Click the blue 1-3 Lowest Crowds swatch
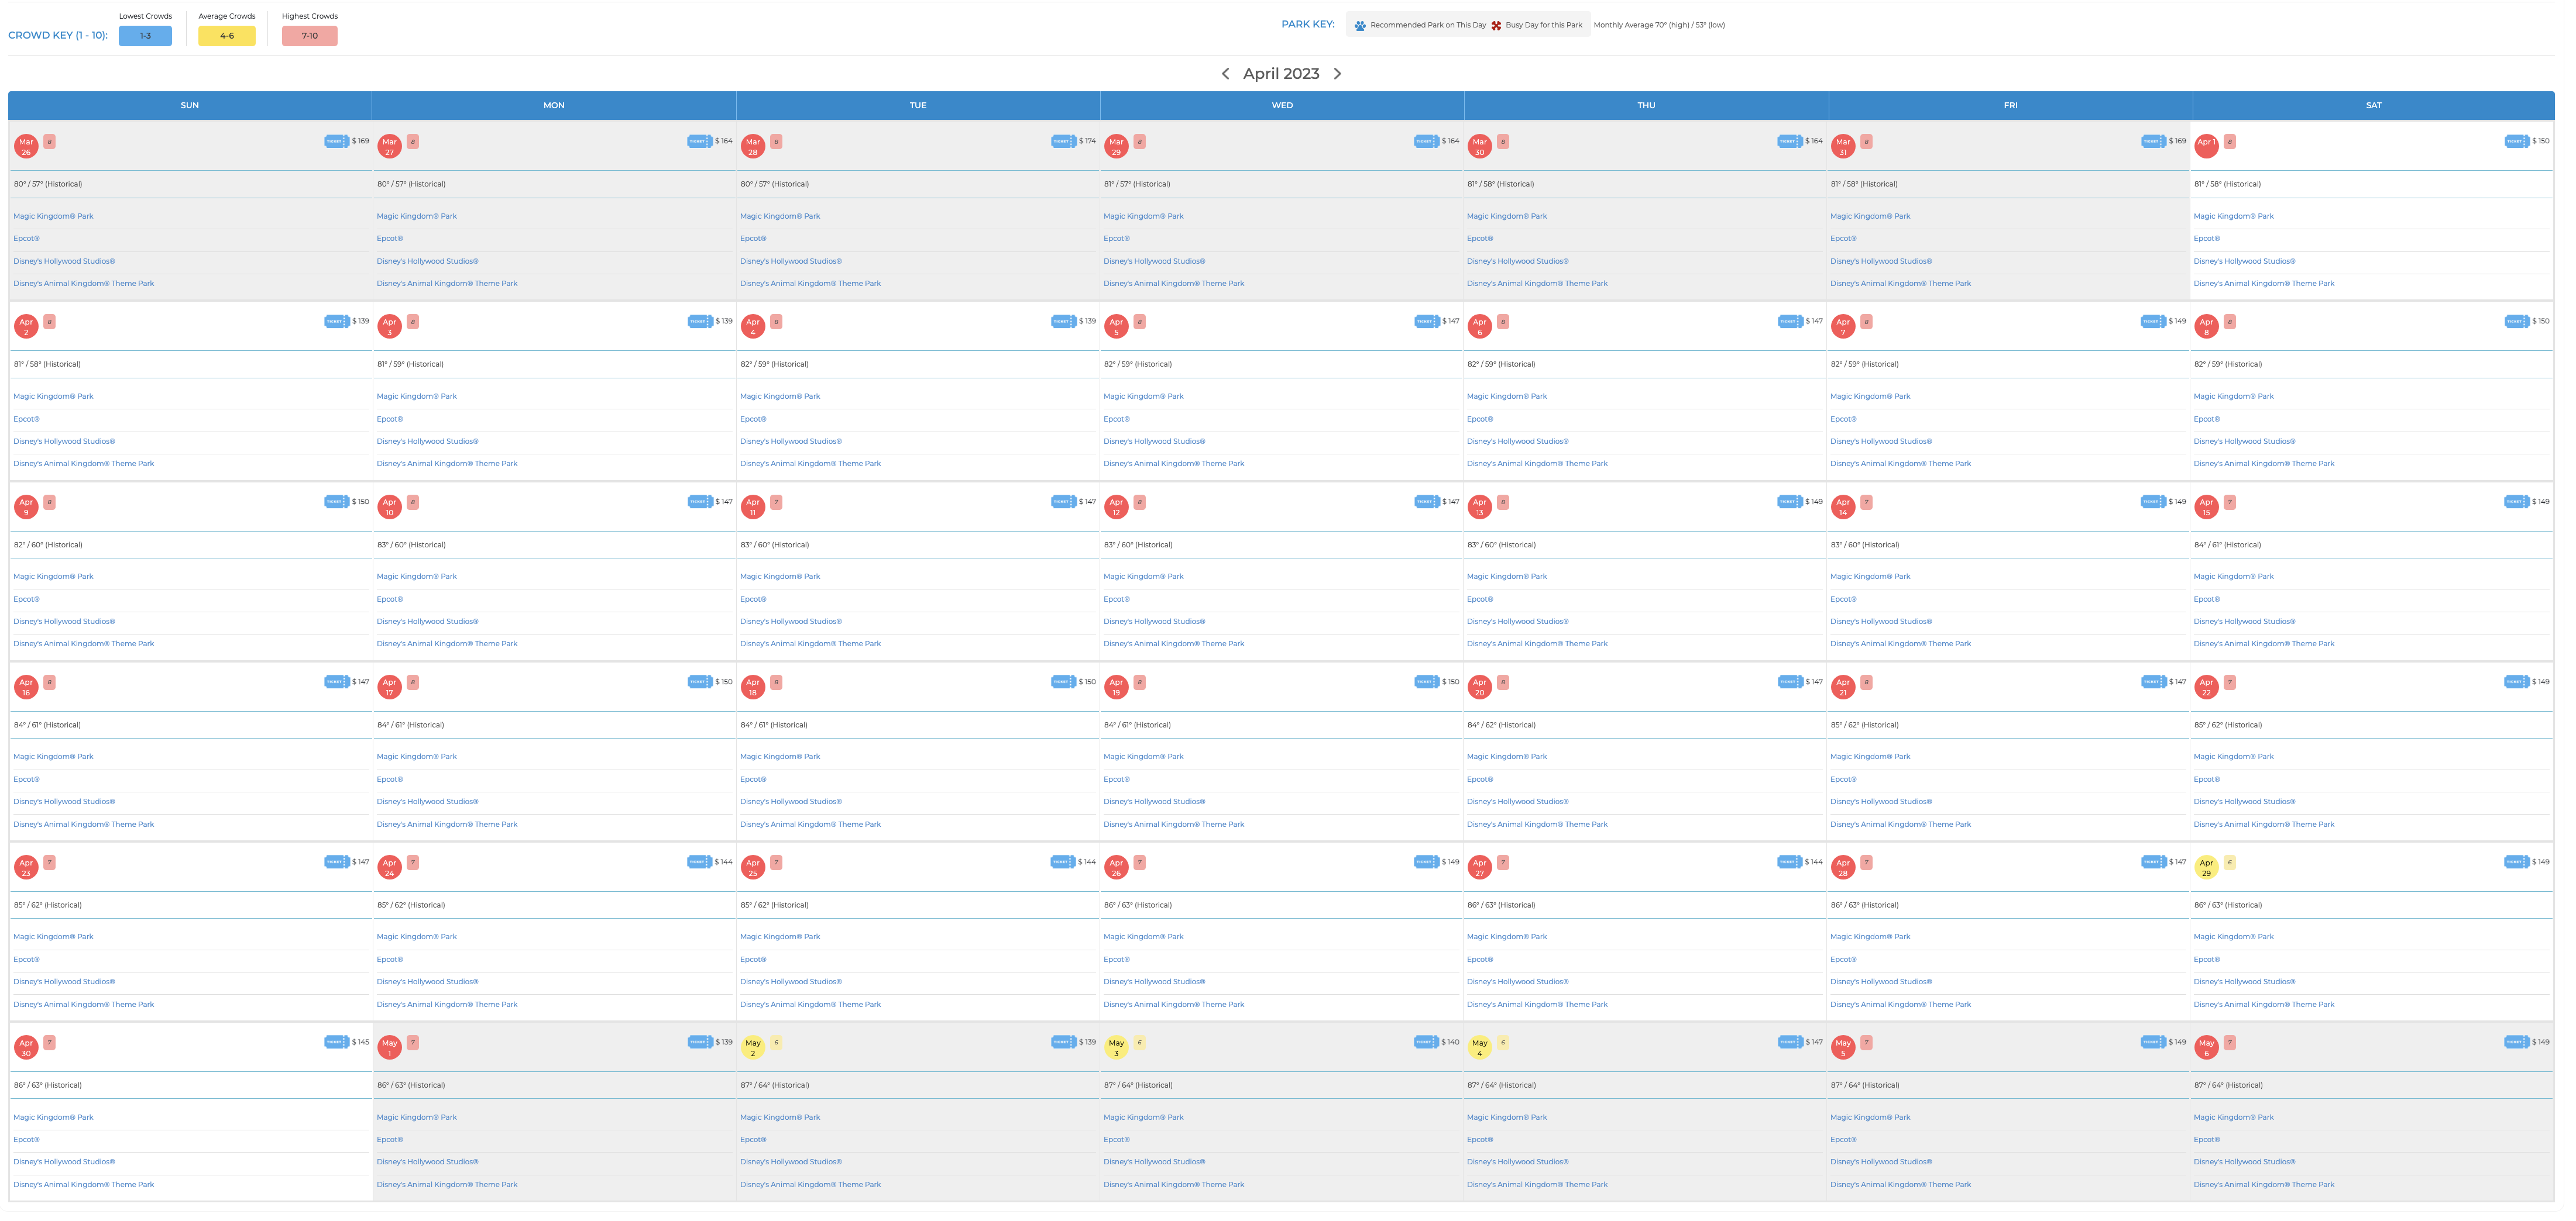This screenshot has height=1221, width=2576. pyautogui.click(x=145, y=36)
